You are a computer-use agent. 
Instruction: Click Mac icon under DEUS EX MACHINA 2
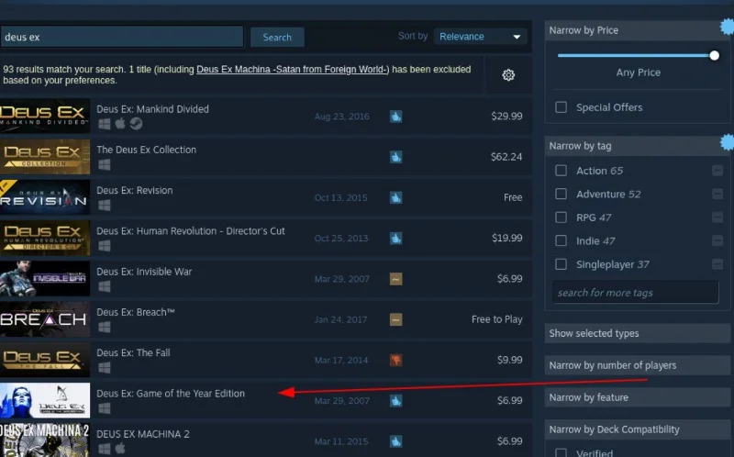point(120,449)
